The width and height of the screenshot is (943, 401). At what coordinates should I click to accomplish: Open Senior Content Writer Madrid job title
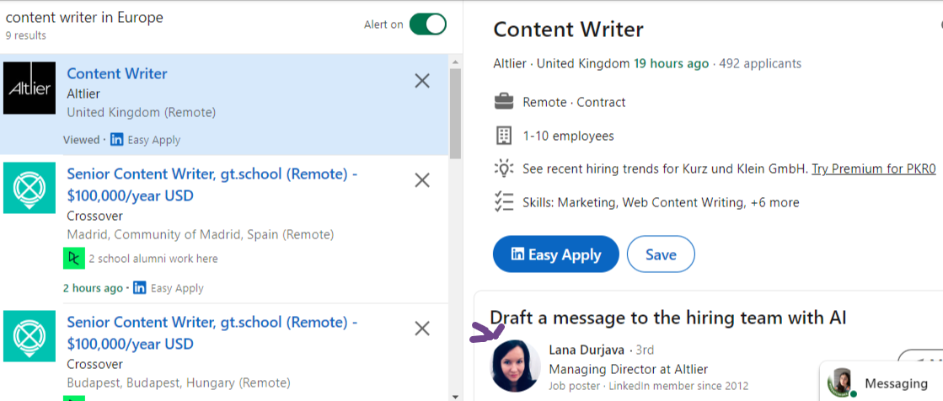point(212,185)
